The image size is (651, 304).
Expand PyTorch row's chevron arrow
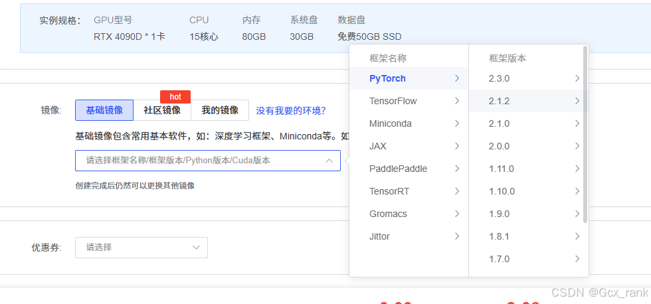coord(457,78)
